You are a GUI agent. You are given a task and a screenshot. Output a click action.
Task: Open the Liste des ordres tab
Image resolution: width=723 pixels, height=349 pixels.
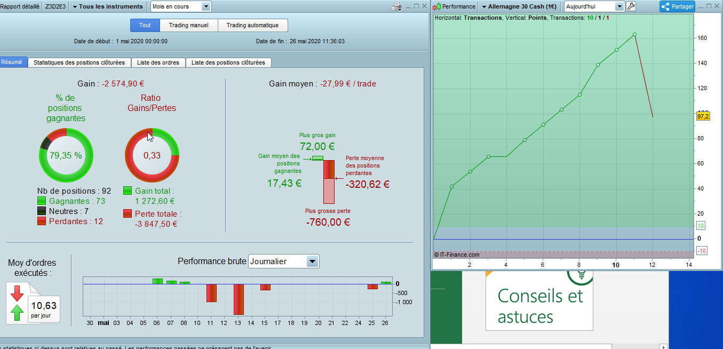158,62
